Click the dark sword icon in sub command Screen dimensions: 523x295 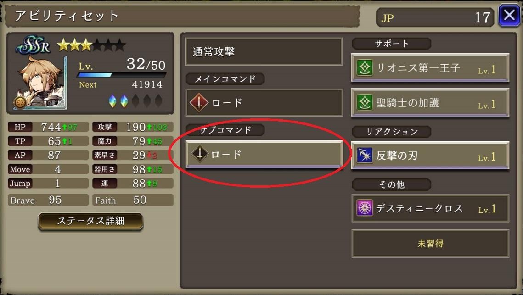(x=199, y=154)
